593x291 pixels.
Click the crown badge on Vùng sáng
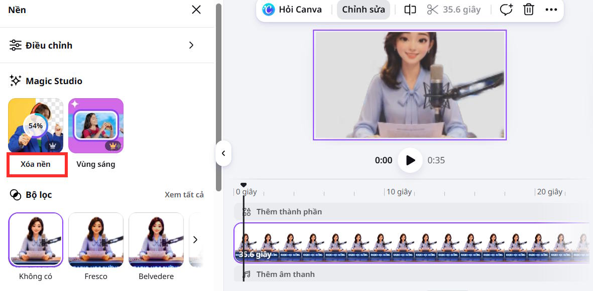click(x=112, y=146)
